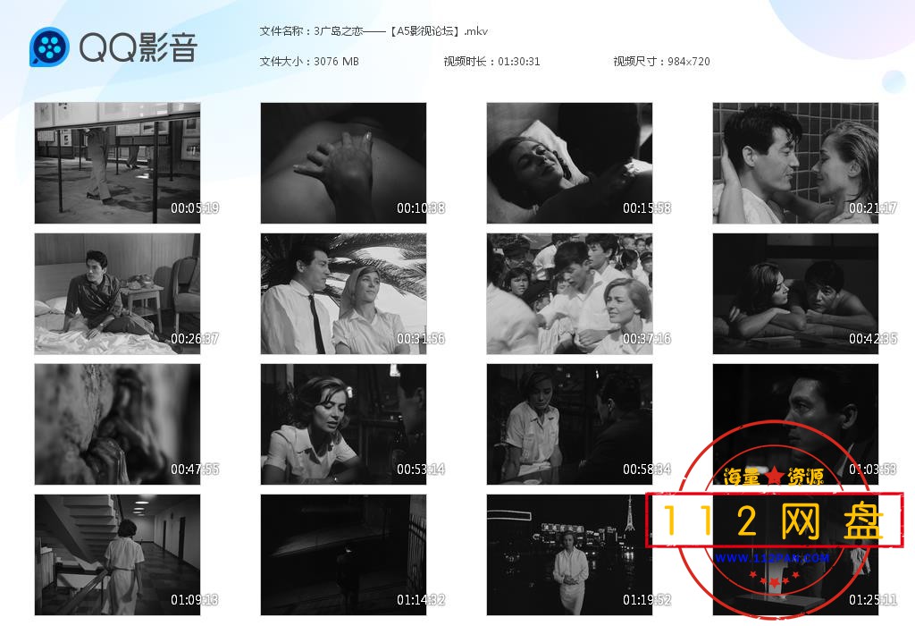Viewport: 915px width, 626px height.
Task: Open thumbnail at timestamp 01:09:13
Action: point(117,554)
